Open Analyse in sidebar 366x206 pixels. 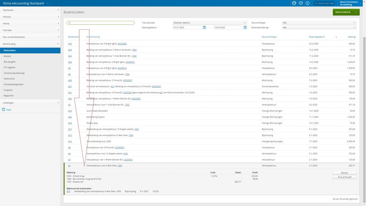pyautogui.click(x=7, y=56)
